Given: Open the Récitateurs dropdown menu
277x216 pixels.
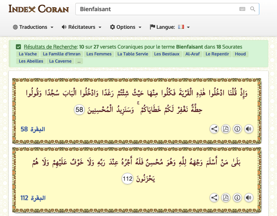Looking at the screenshot, I should click(82, 27).
